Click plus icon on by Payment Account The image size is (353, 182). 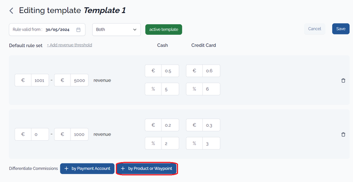tap(66, 169)
